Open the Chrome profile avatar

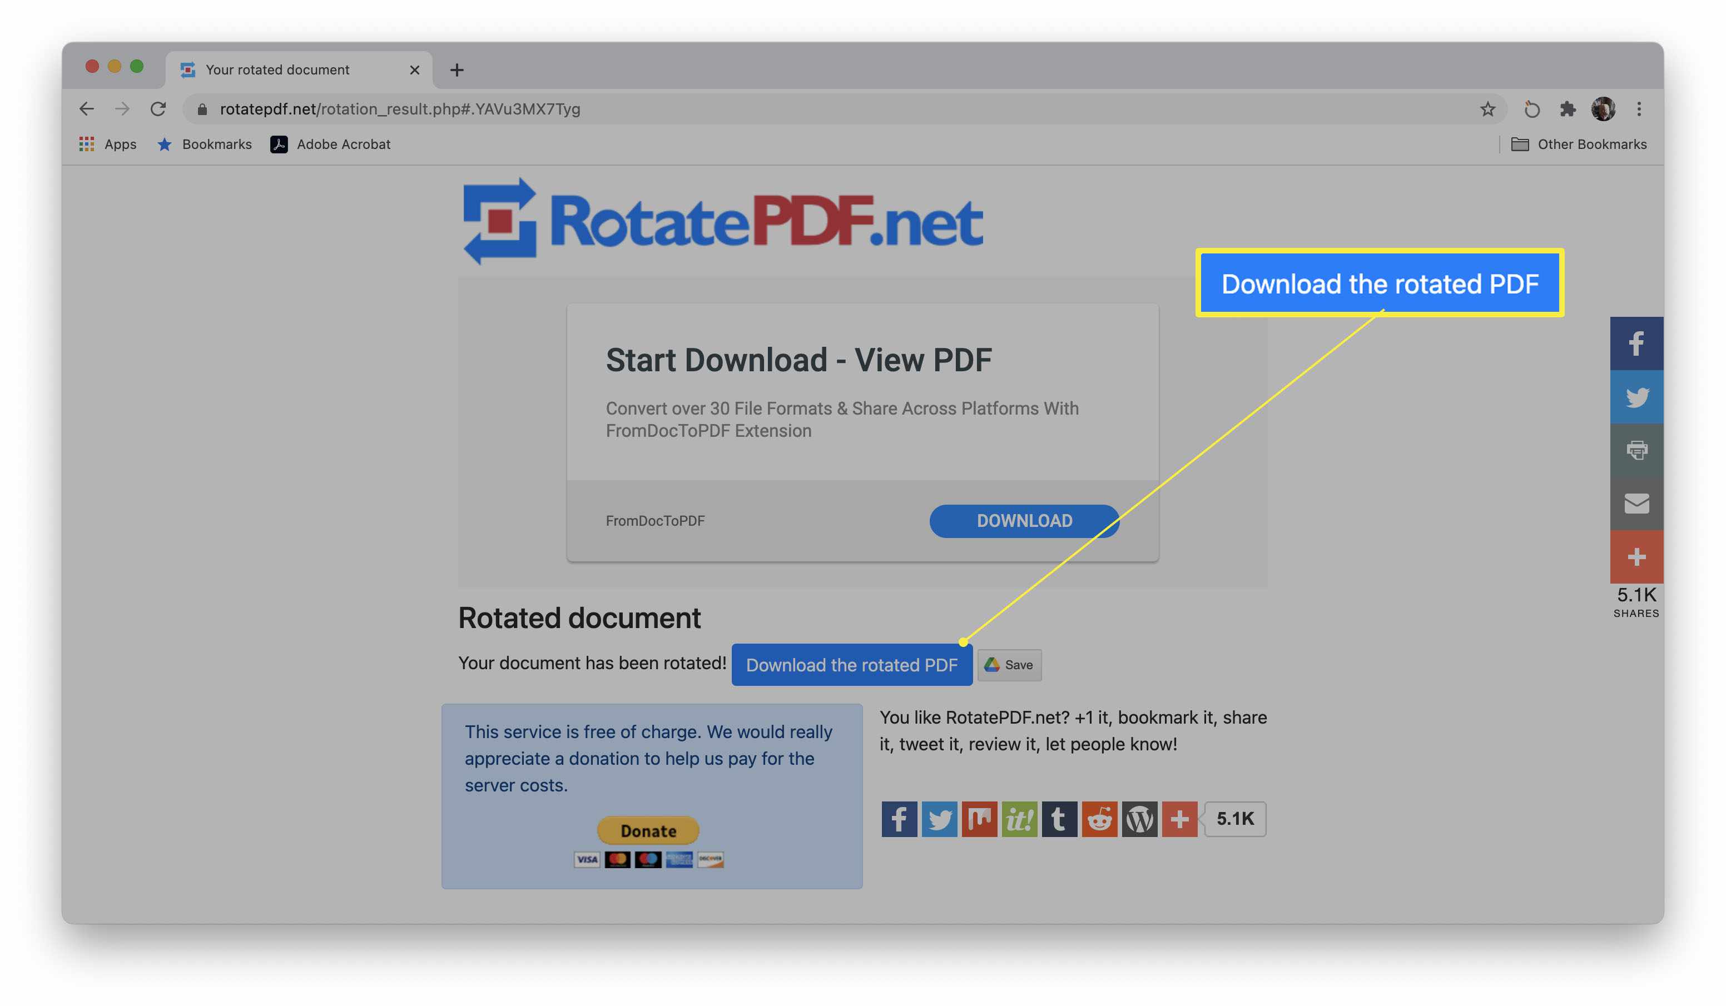coord(1603,109)
